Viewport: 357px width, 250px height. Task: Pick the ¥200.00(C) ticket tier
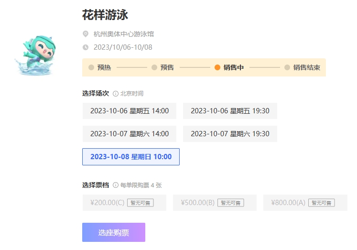[x=124, y=203]
